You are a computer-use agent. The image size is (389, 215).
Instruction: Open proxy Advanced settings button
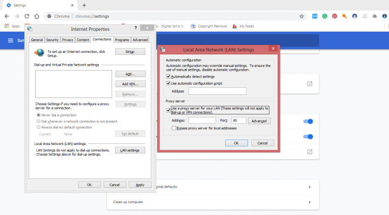[x=259, y=121]
